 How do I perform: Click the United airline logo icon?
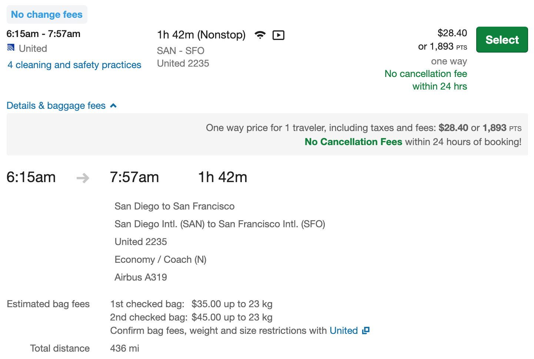pos(11,48)
